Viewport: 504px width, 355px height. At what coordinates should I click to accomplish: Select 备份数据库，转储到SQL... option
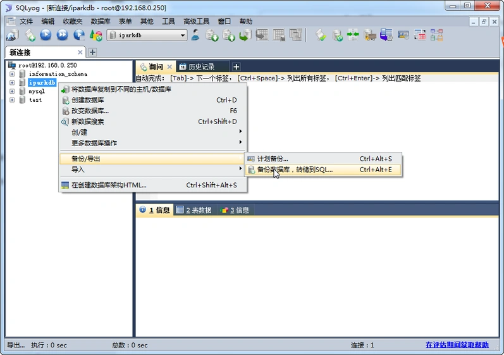tap(323, 170)
